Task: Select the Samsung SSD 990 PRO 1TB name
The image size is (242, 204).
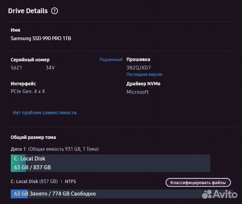Action: click(41, 38)
